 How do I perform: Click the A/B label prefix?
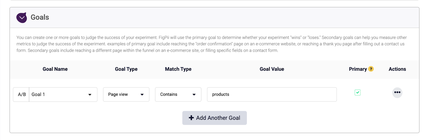tap(21, 94)
